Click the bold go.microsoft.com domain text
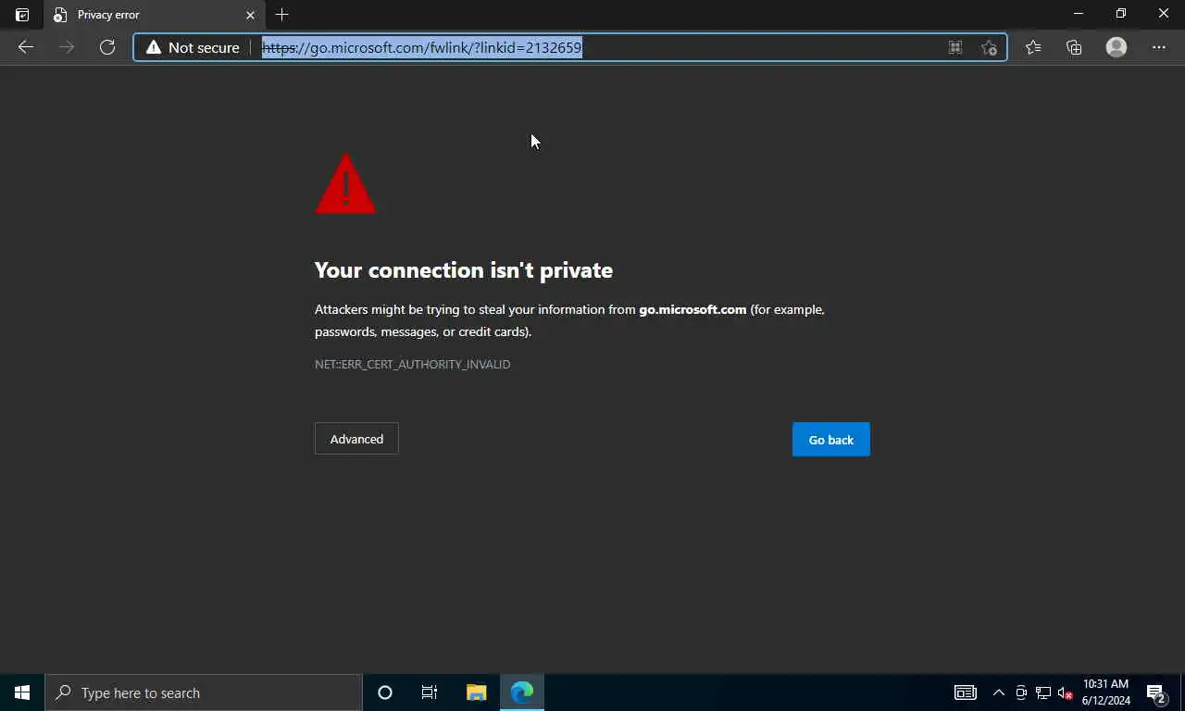The height and width of the screenshot is (711, 1185). coord(692,309)
